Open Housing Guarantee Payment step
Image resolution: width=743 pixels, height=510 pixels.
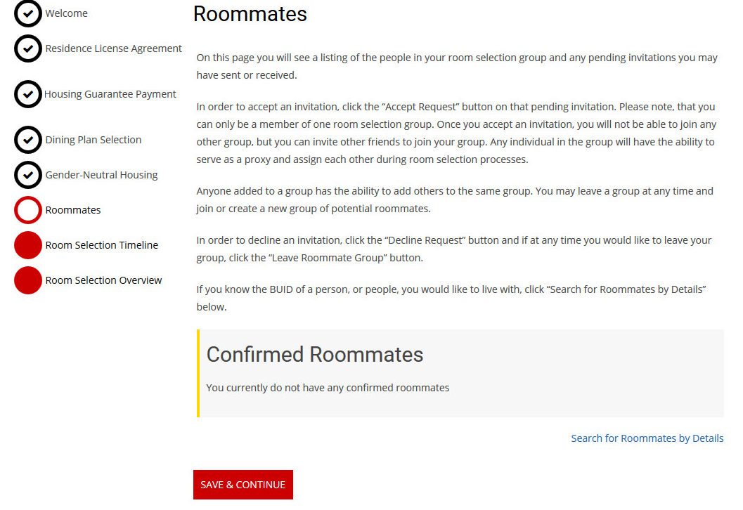pyautogui.click(x=110, y=94)
